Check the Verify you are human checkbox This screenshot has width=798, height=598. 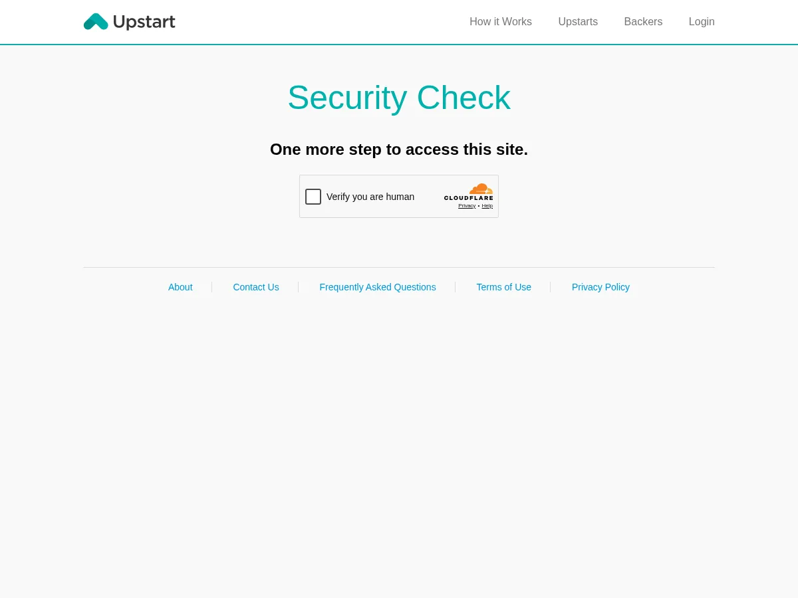tap(313, 196)
